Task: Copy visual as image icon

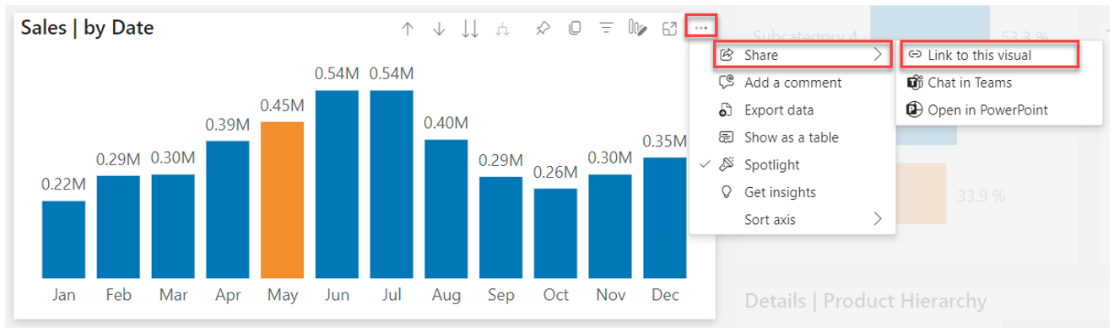Action: point(575,29)
